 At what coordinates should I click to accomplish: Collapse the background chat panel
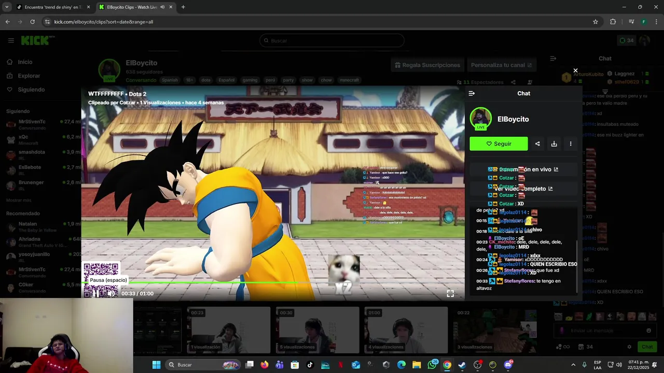click(553, 59)
